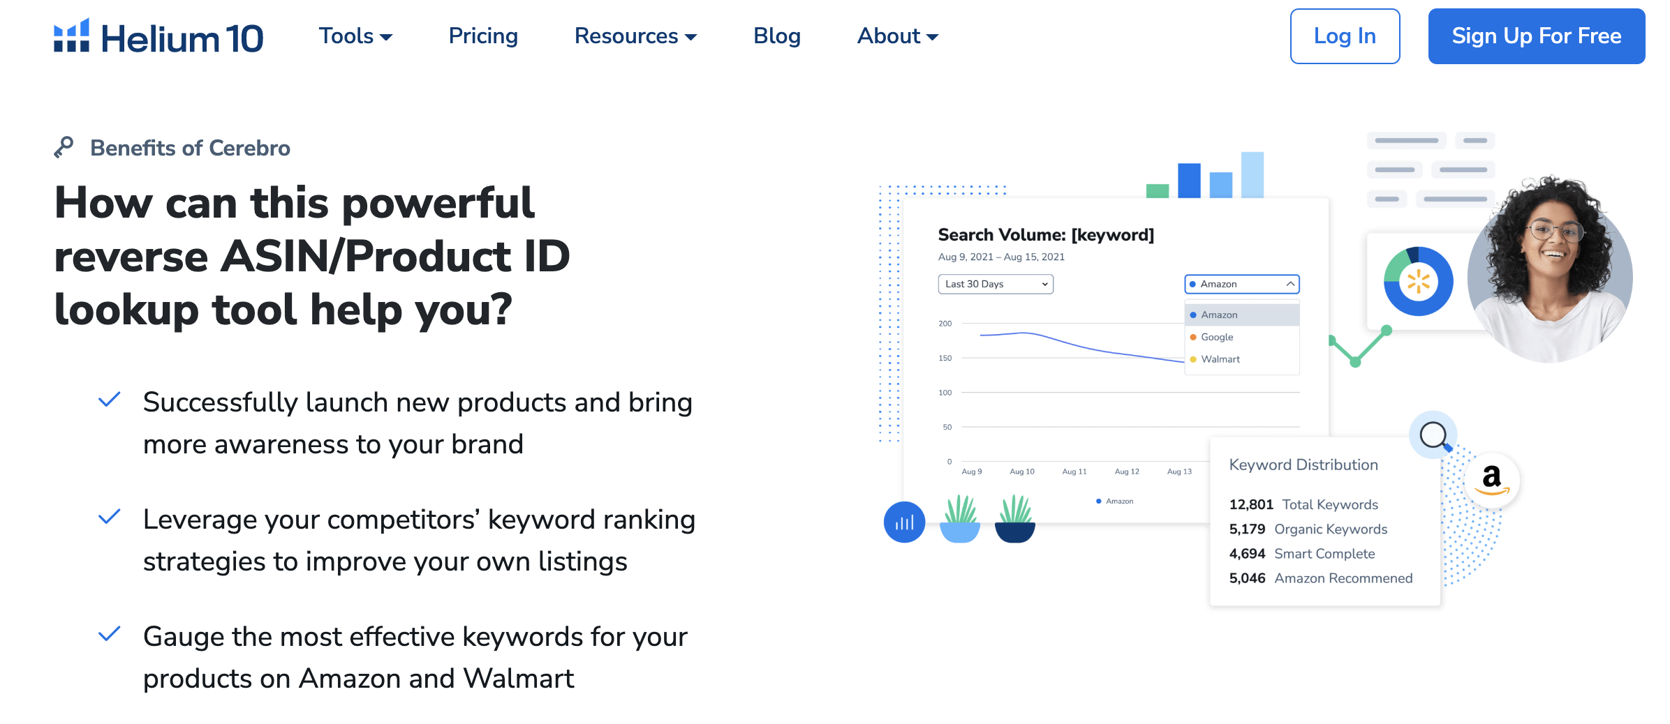Viewport: 1670px width, 724px height.
Task: Click the Amazon logo circle icon
Action: click(1492, 479)
